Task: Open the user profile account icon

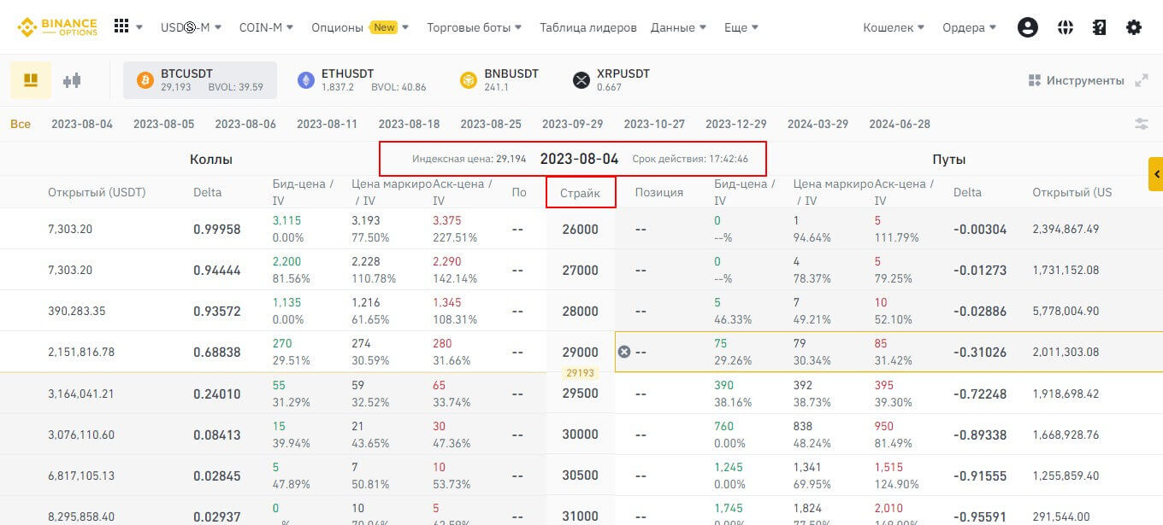Action: coord(1027,27)
